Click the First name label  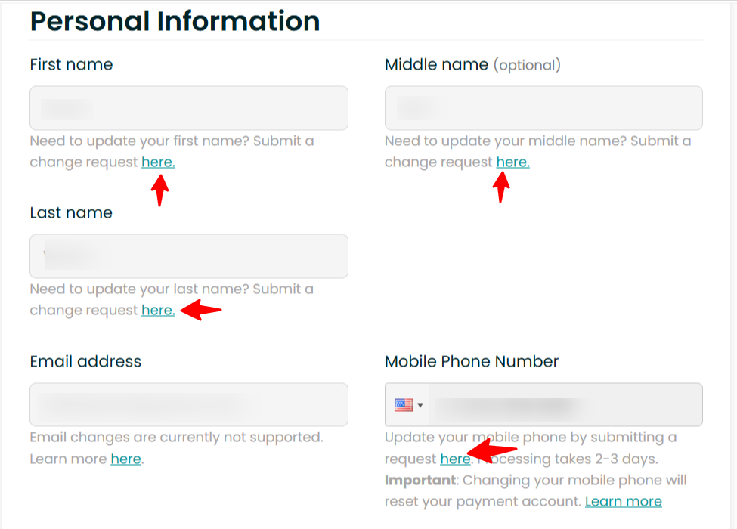[x=71, y=65]
